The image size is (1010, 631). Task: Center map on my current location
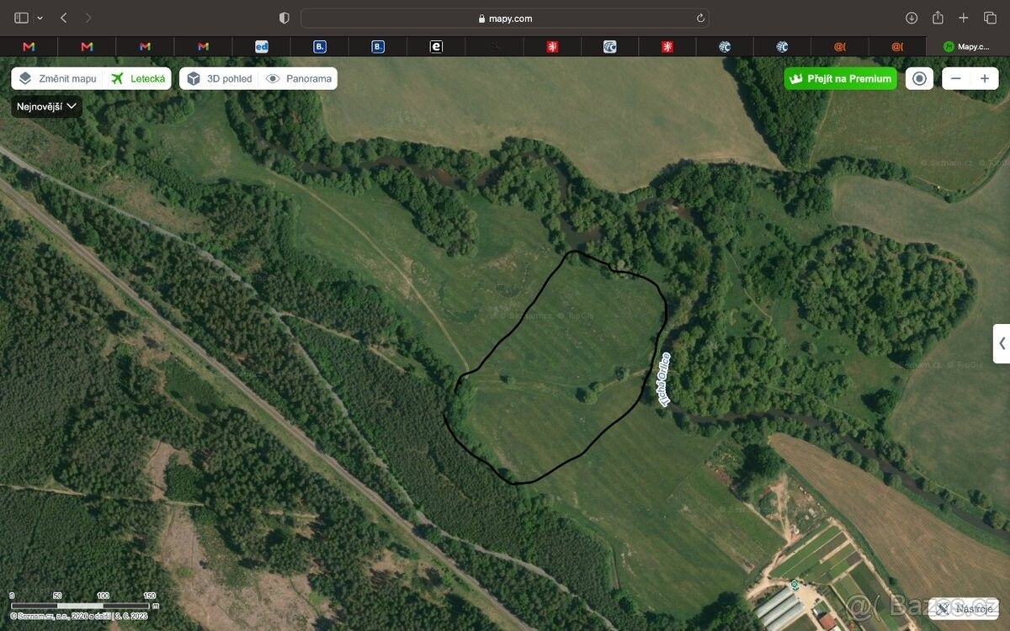coord(919,78)
